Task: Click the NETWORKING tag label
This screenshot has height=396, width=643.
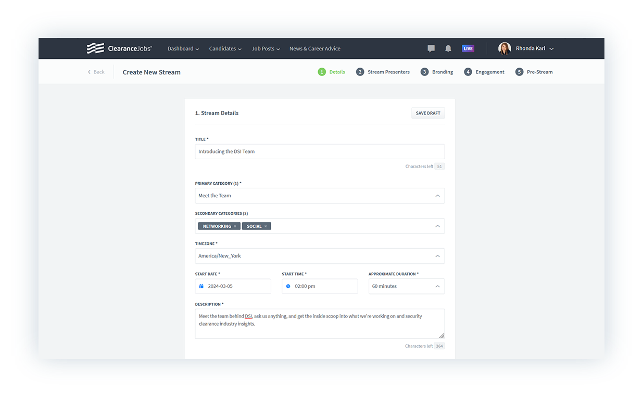Action: pos(217,226)
